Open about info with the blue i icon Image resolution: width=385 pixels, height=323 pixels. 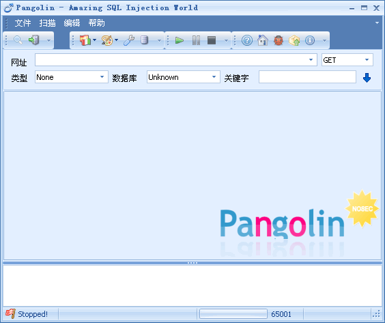tap(310, 40)
